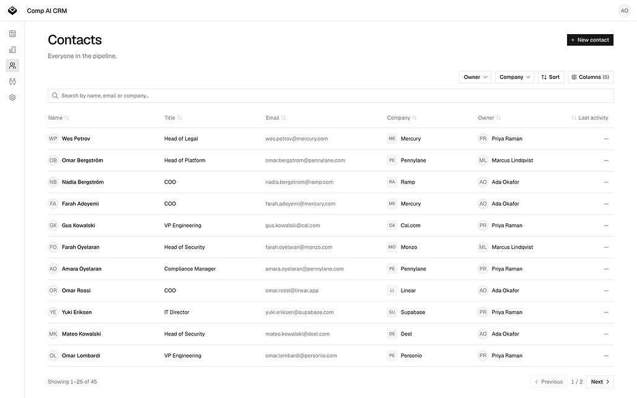Open the Columns (6) selector
The image size is (637, 398).
coord(591,77)
